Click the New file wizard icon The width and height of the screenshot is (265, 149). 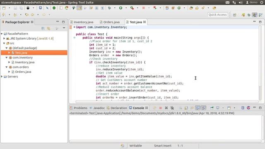pyautogui.click(x=4, y=8)
